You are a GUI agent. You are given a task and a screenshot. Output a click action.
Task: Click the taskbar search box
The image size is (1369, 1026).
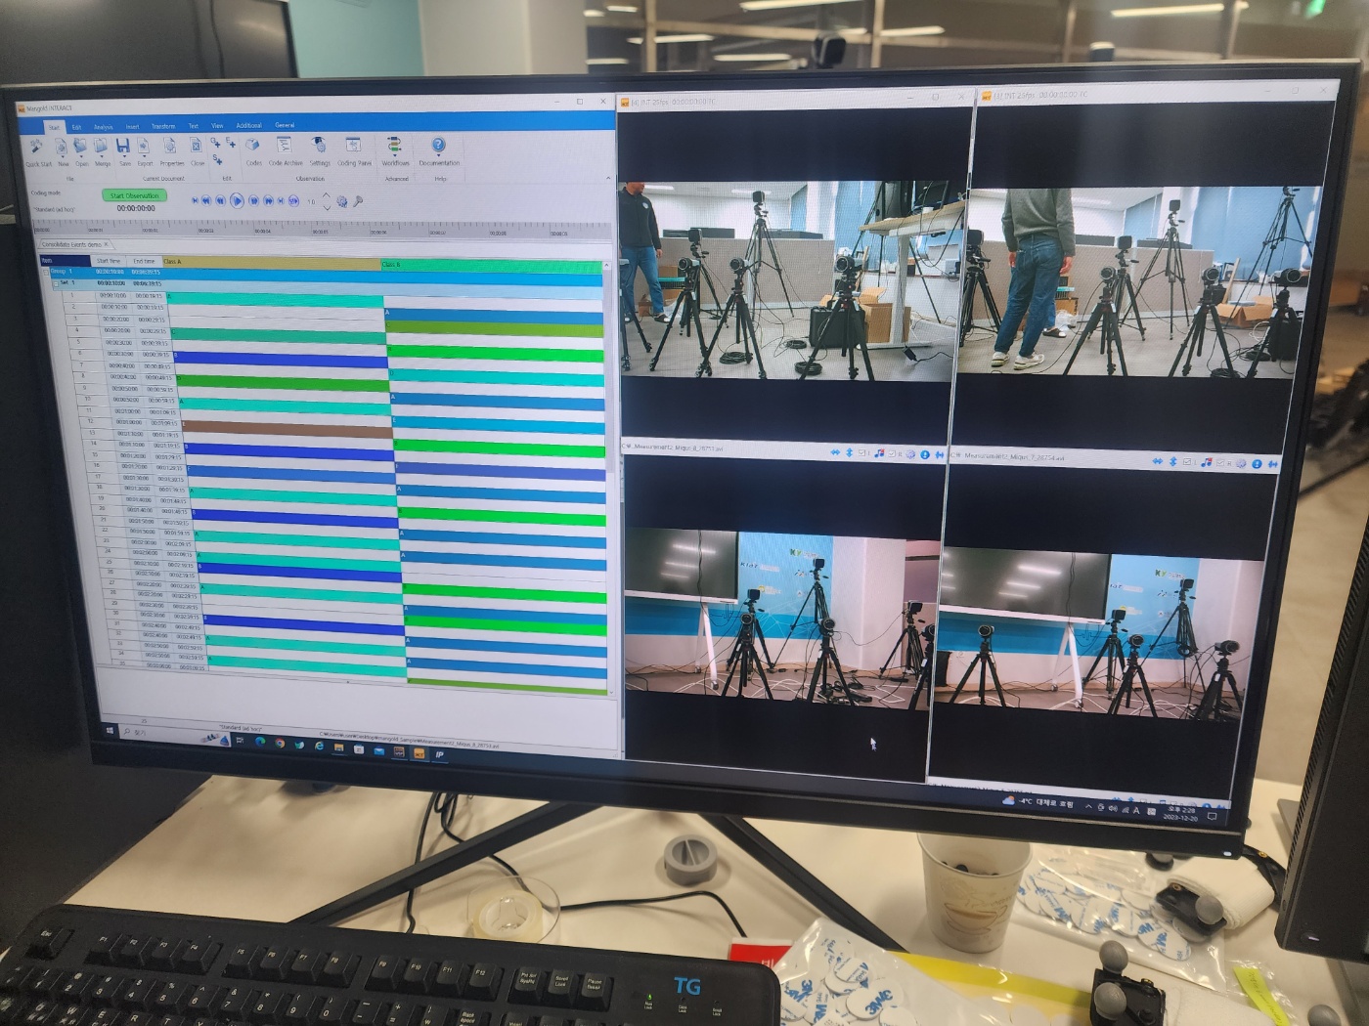175,736
